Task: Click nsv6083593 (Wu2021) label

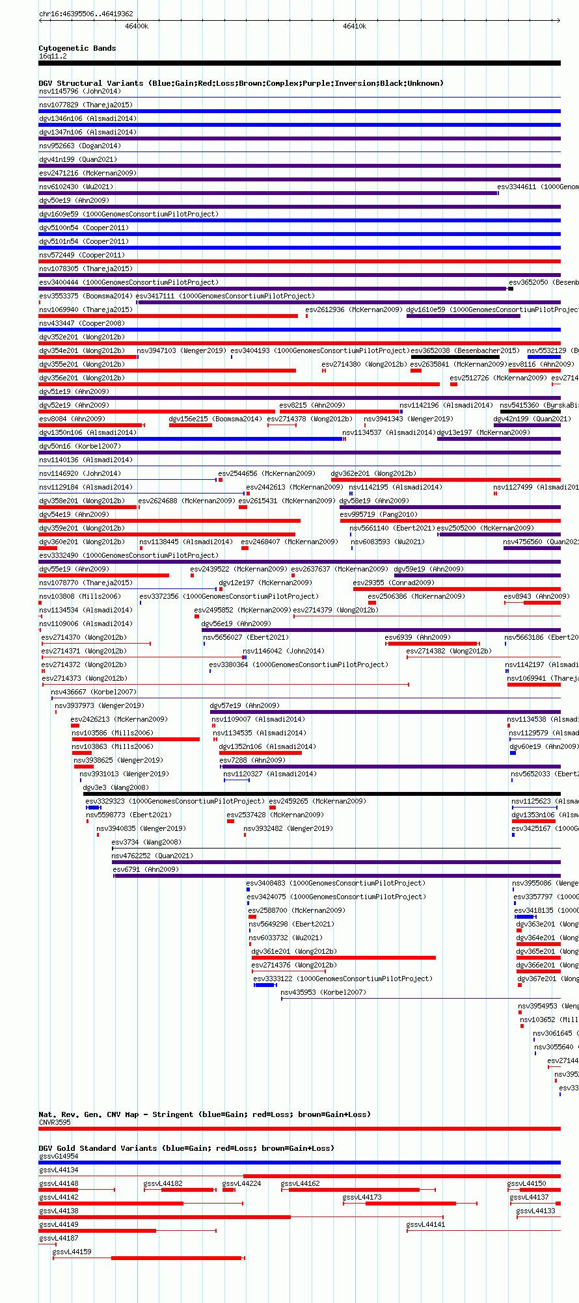Action: point(388,542)
